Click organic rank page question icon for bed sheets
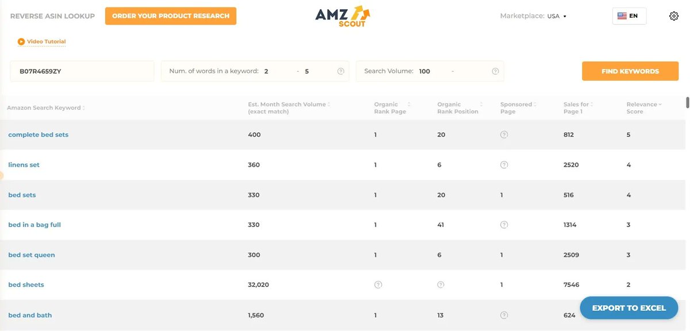The width and height of the screenshot is (690, 331). click(x=378, y=285)
